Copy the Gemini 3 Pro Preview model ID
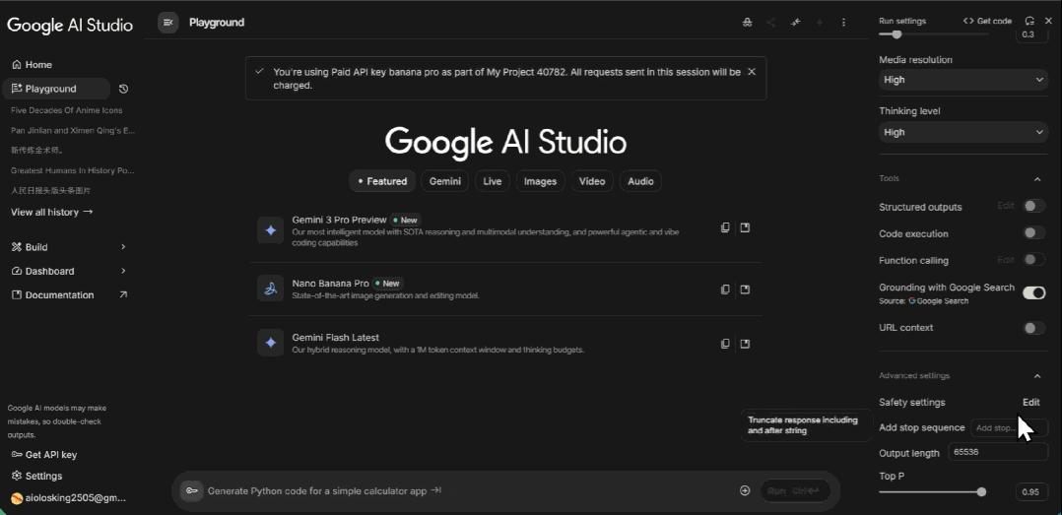 (725, 227)
